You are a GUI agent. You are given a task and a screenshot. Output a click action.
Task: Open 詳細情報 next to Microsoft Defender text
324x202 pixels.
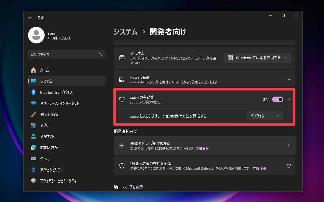tap(259, 168)
